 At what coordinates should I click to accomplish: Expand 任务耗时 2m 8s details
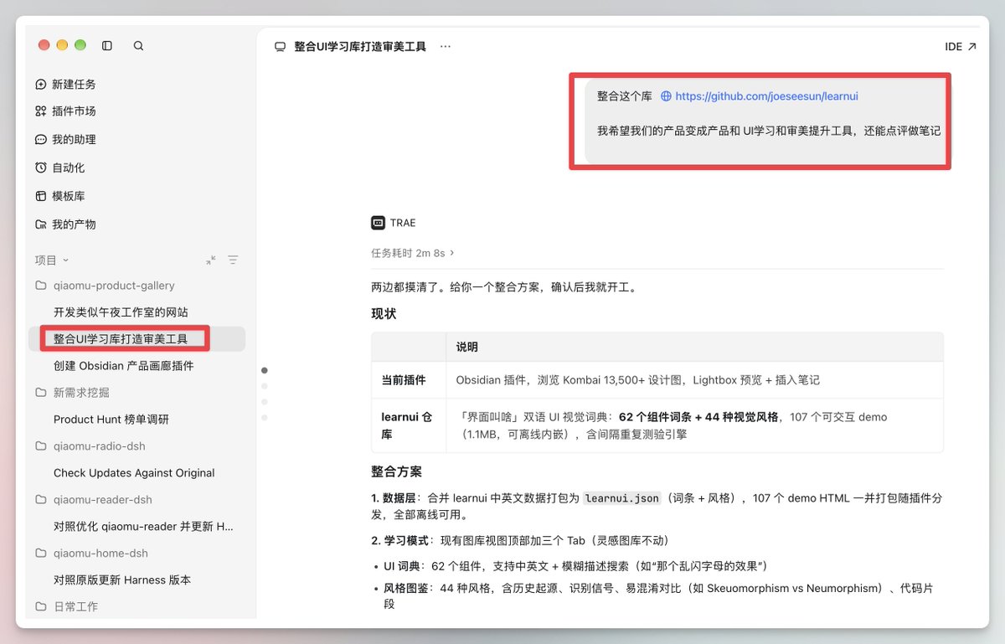[x=413, y=252]
